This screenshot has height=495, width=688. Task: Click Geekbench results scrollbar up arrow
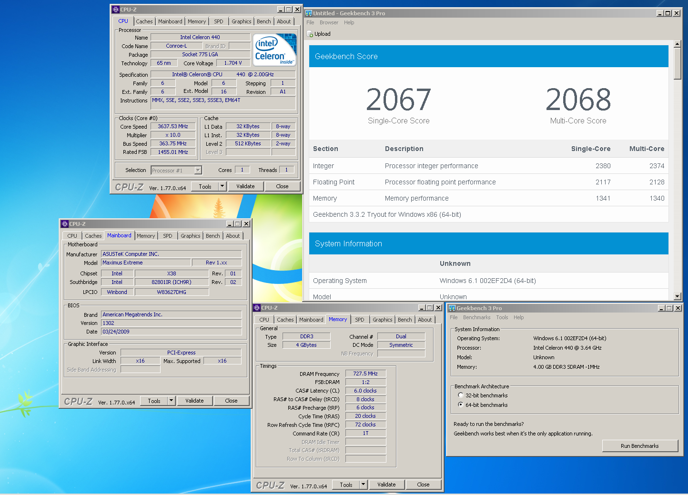point(678,44)
